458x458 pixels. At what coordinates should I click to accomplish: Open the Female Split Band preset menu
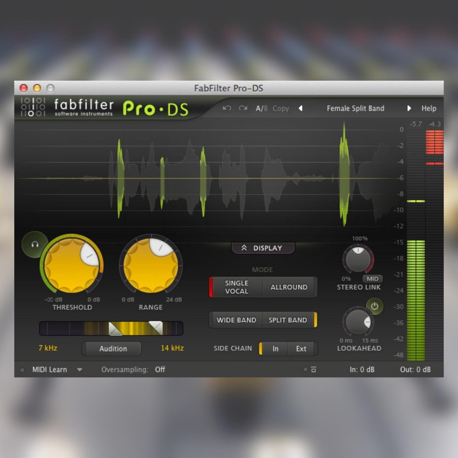coord(355,108)
